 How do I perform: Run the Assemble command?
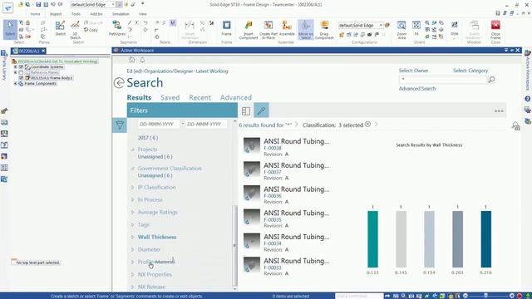[x=287, y=27]
